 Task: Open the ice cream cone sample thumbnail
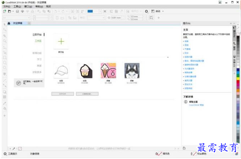pyautogui.click(x=108, y=71)
